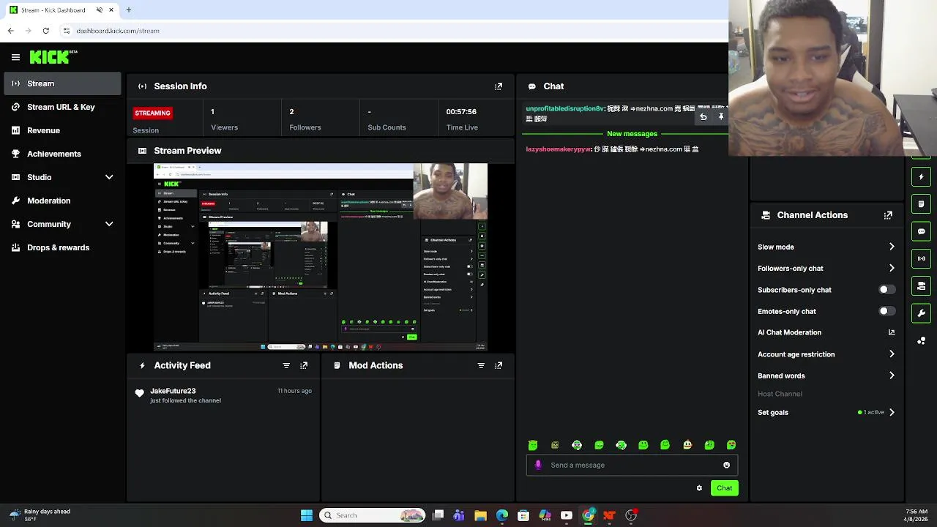
Task: Click username lazyshoemakerypyw in chat
Action: click(558, 149)
